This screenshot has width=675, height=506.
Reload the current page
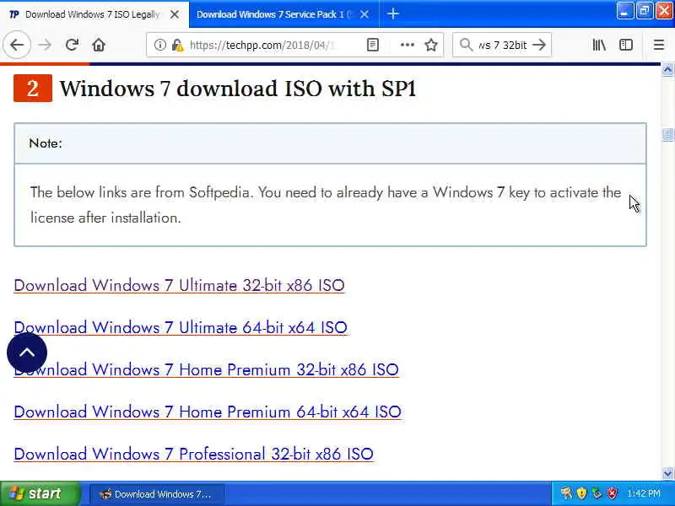(72, 45)
